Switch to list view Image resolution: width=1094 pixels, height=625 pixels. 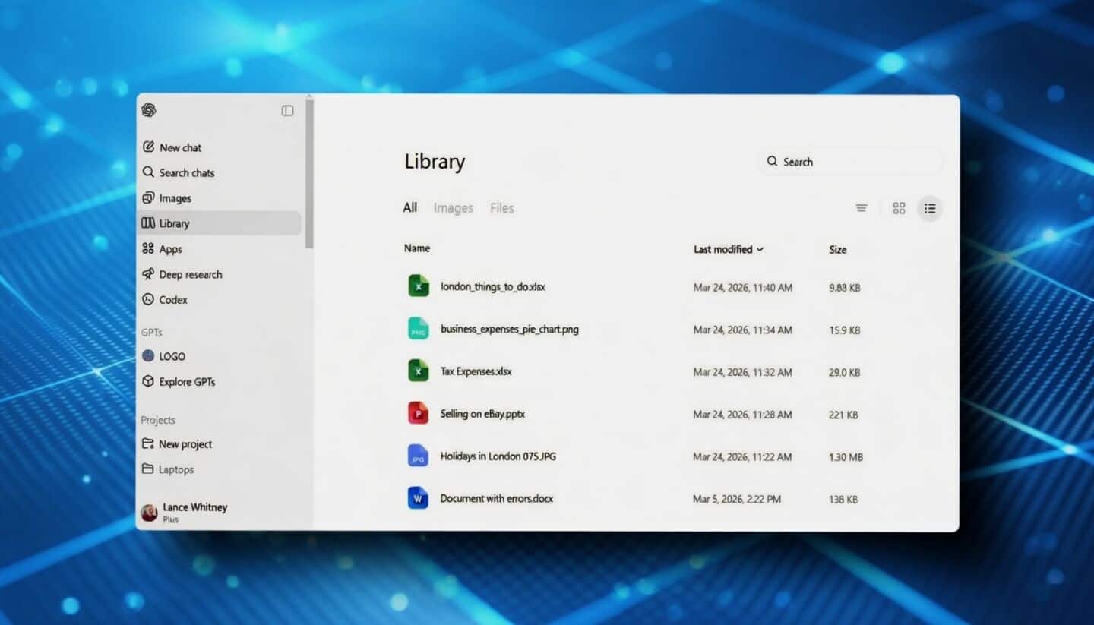point(930,208)
